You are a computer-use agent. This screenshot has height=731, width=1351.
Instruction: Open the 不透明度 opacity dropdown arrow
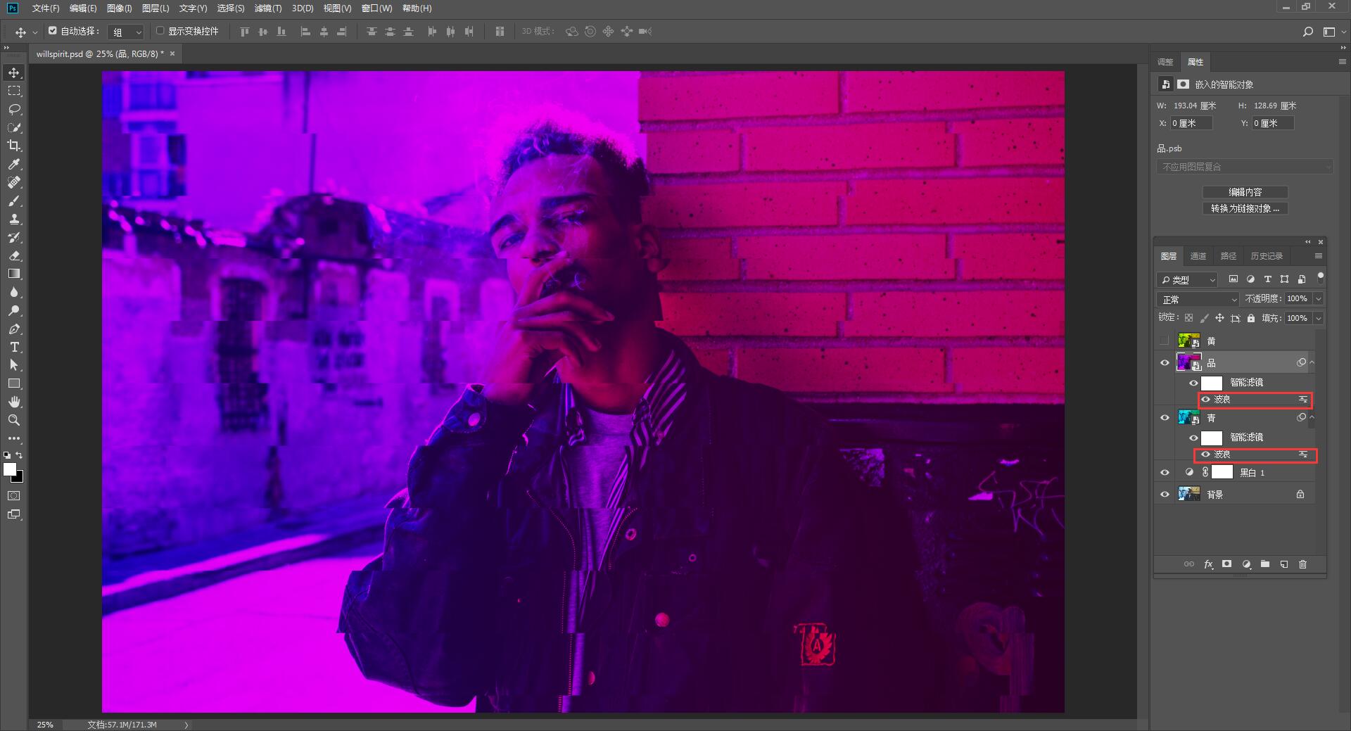(1319, 299)
